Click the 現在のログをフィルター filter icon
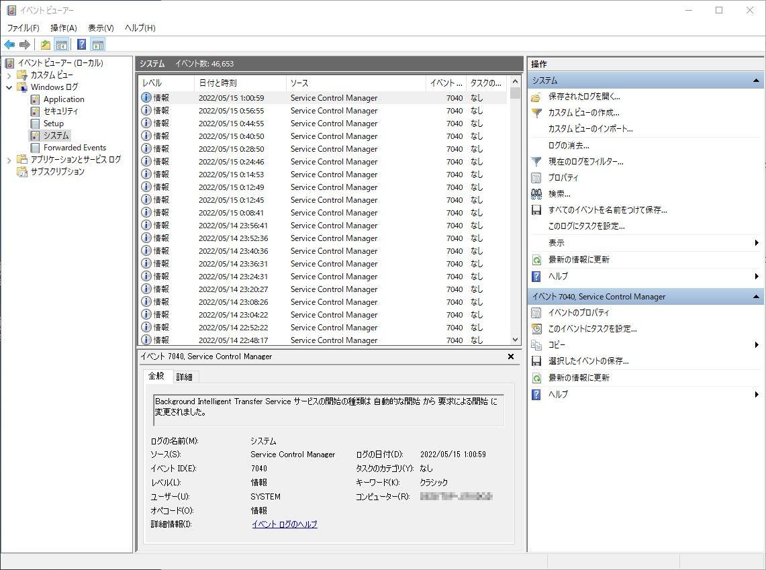 536,162
